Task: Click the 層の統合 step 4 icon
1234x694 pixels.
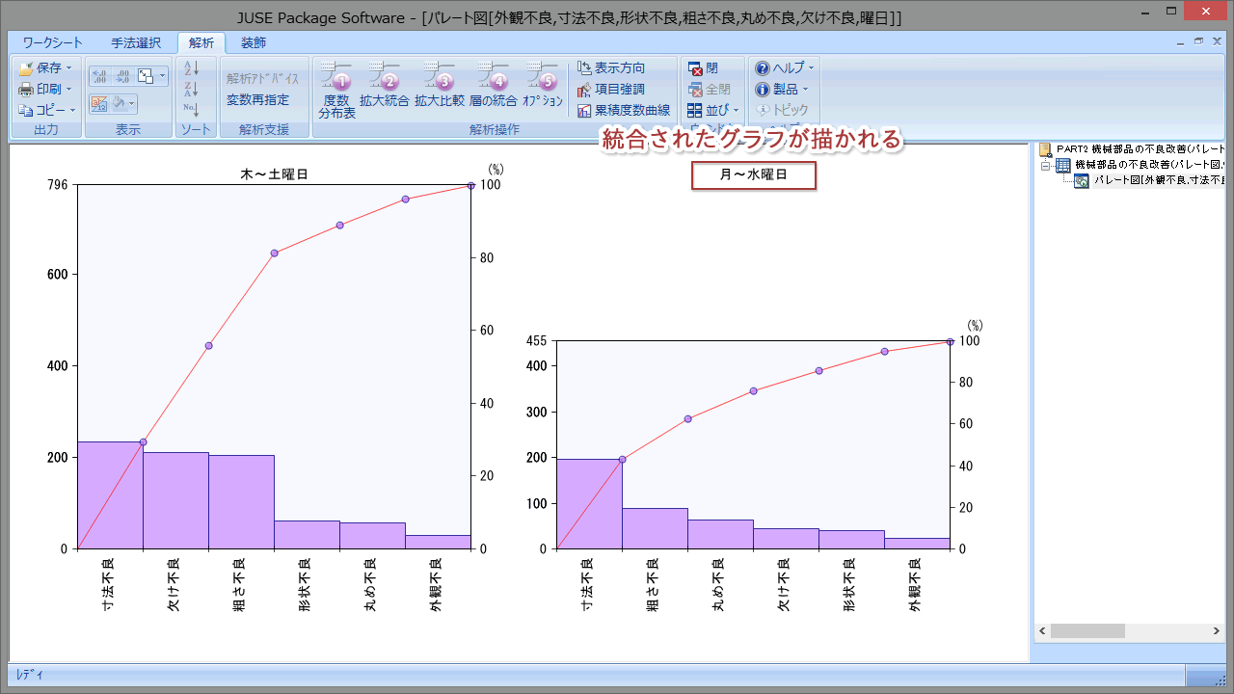Action: tap(493, 85)
